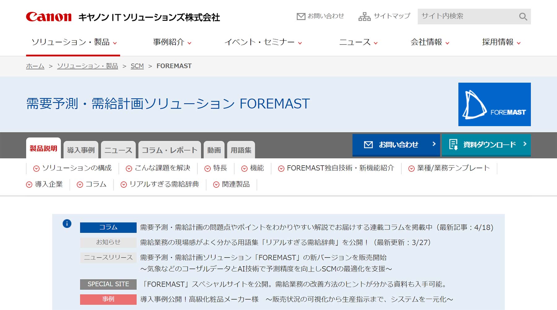Screen dimensions: 557x310
Task: Select the 製品説明 tab
Action: 43,148
